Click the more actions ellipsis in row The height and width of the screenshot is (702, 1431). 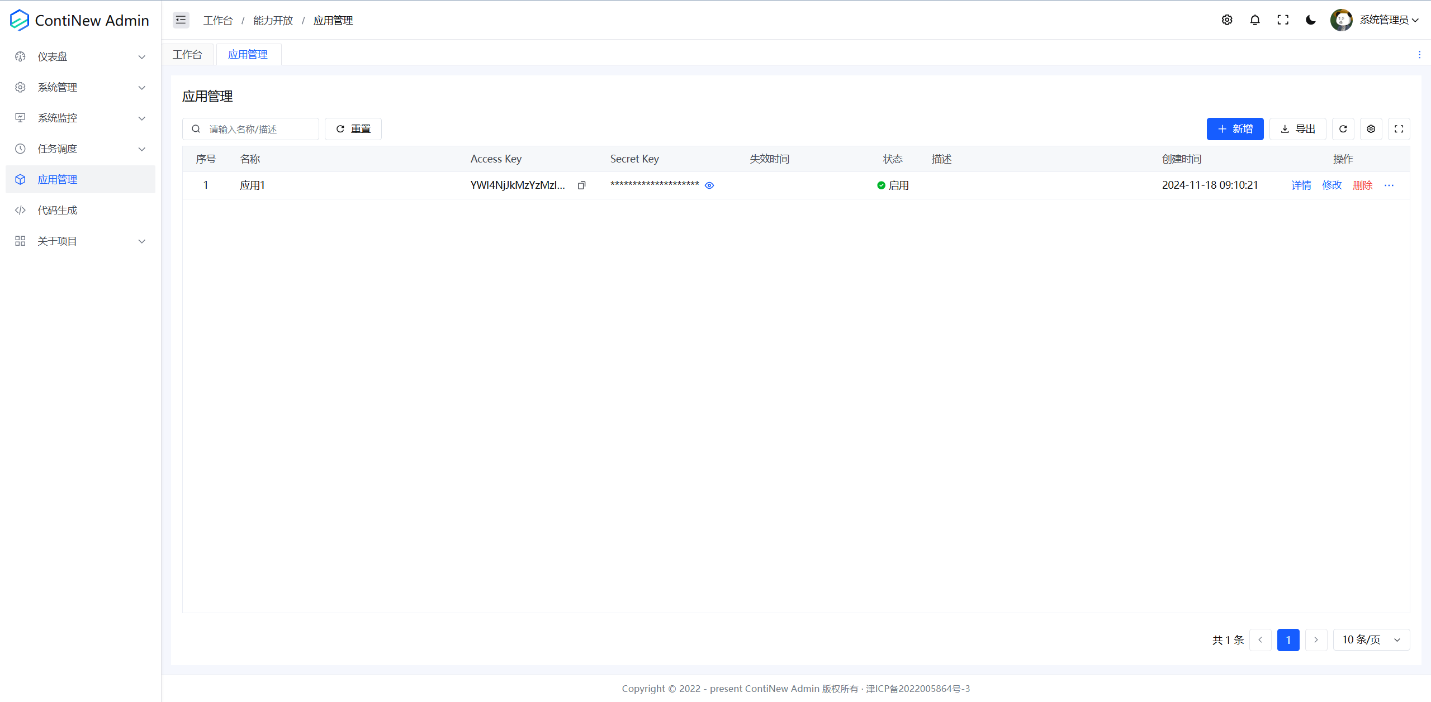[x=1389, y=185]
